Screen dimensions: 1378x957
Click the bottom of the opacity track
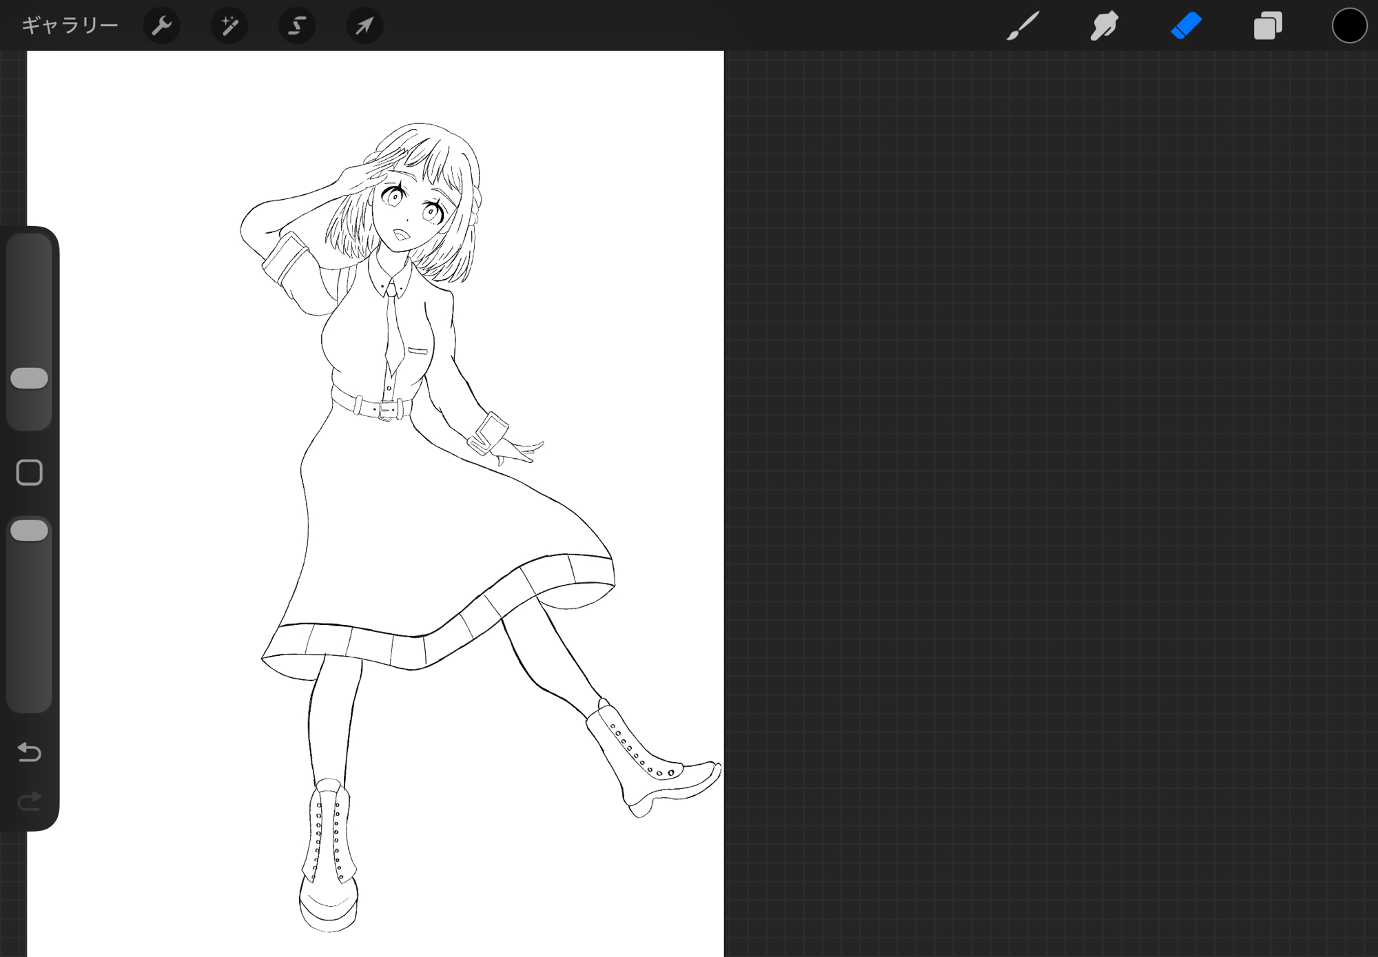click(x=30, y=696)
